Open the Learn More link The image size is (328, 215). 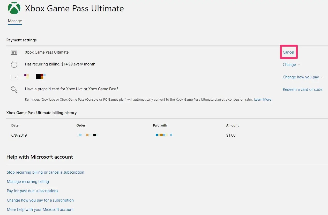tap(263, 100)
